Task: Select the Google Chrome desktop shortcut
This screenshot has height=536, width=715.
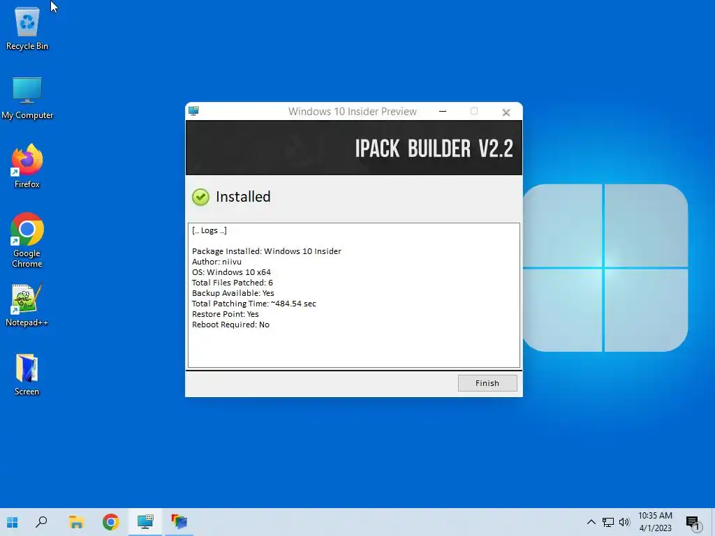Action: [x=27, y=240]
